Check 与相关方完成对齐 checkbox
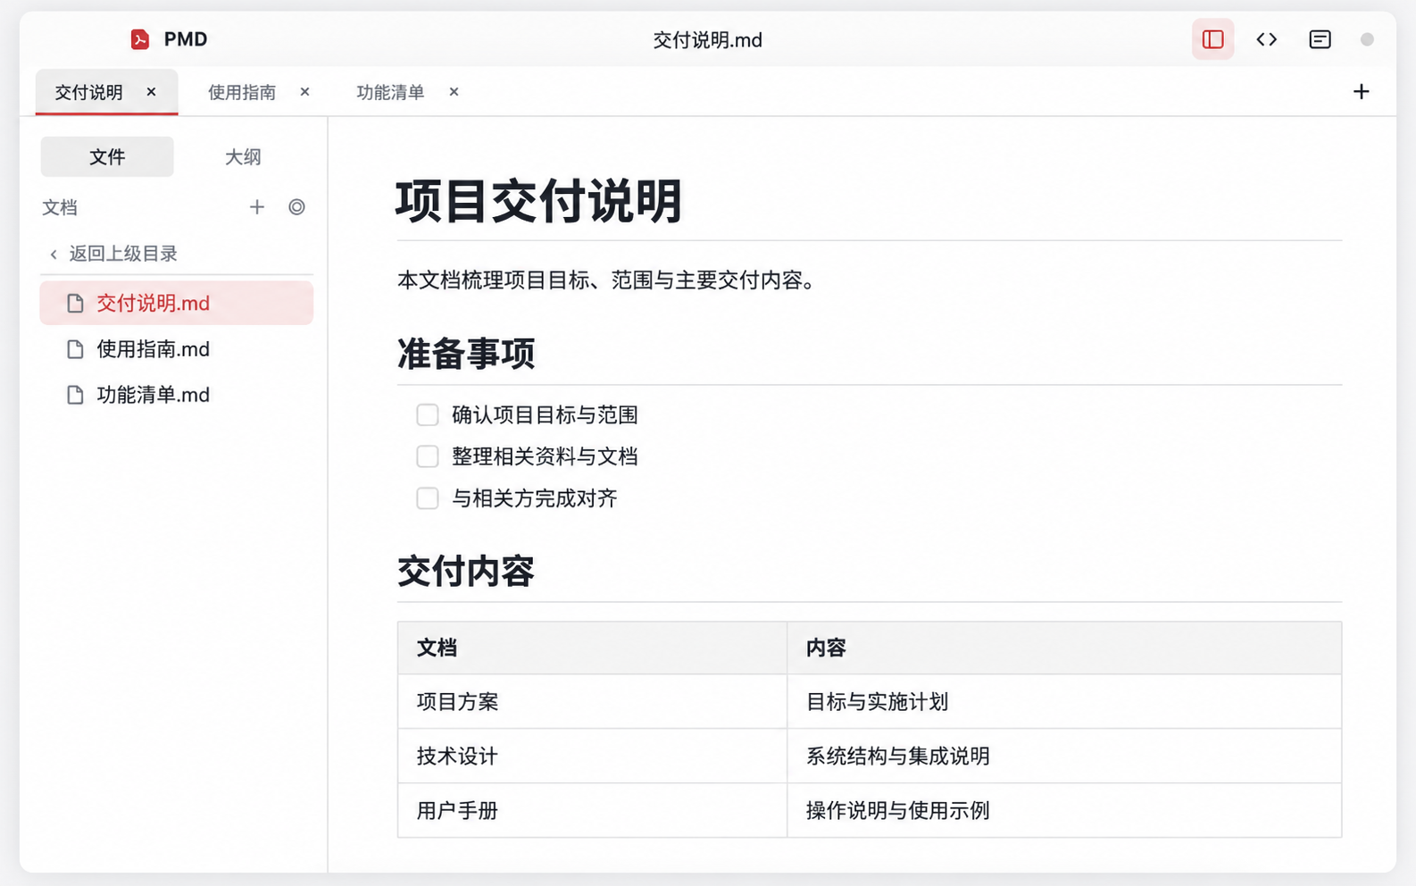Image resolution: width=1416 pixels, height=886 pixels. coord(427,497)
